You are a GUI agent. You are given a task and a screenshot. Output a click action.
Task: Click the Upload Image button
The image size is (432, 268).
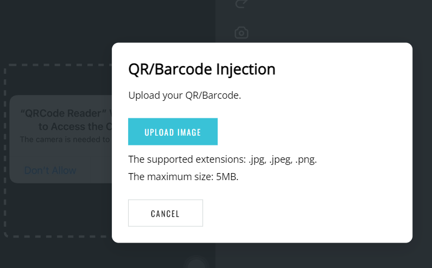(x=173, y=132)
